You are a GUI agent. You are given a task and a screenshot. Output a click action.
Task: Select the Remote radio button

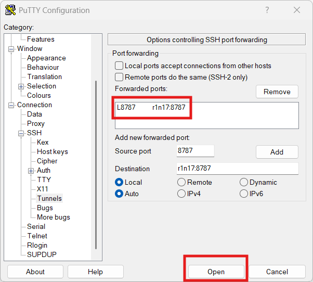pyautogui.click(x=181, y=183)
